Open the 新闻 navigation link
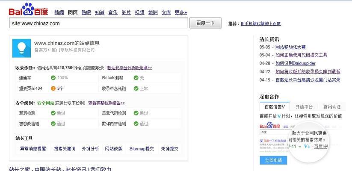The image size is (352, 171). (59, 12)
